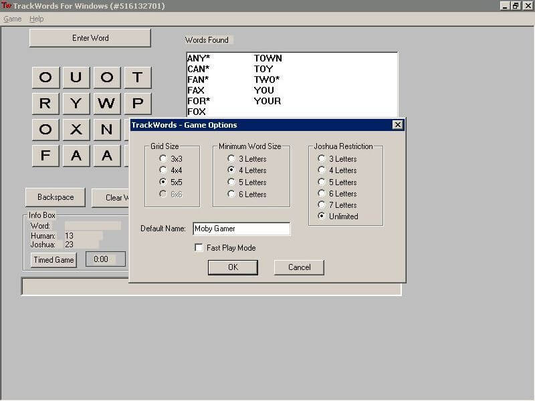Start a Timed Game
The width and height of the screenshot is (535, 401).
pyautogui.click(x=53, y=260)
